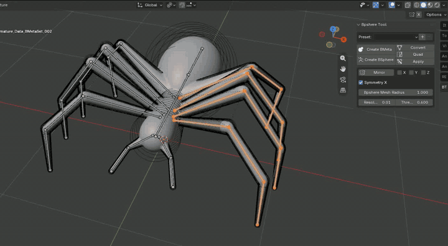Enable the X mirror checkbox
This screenshot has width=448, height=246.
click(x=399, y=73)
